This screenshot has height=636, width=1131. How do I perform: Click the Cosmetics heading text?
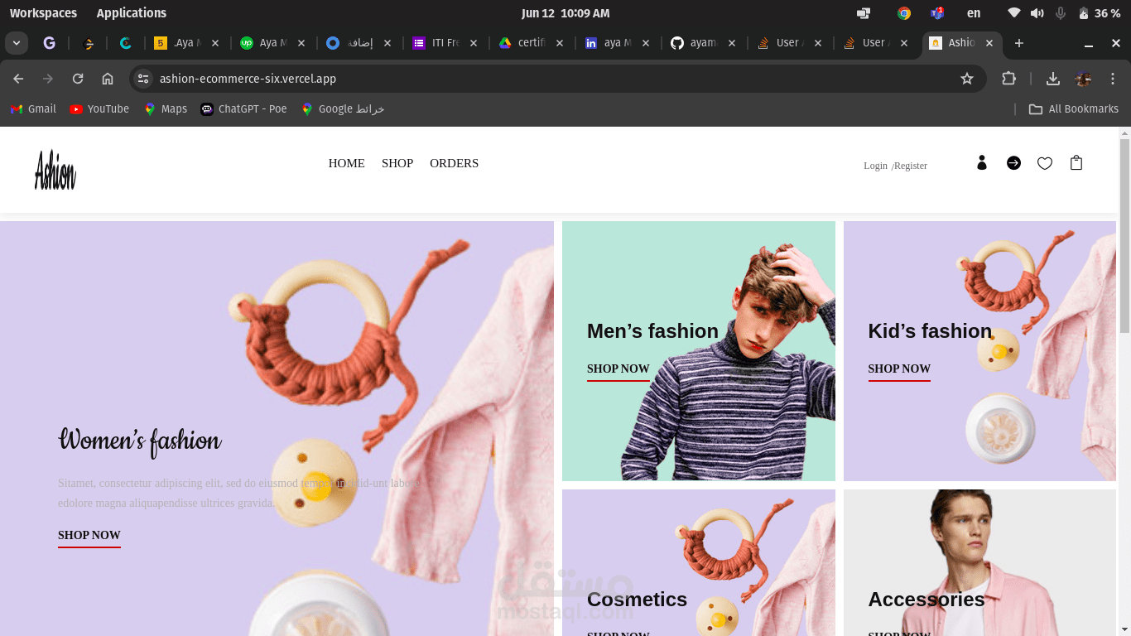point(637,600)
